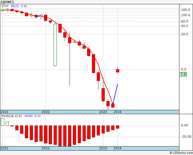Click the 0.0 price axis label
193x155 pixels.
coord(184,69)
